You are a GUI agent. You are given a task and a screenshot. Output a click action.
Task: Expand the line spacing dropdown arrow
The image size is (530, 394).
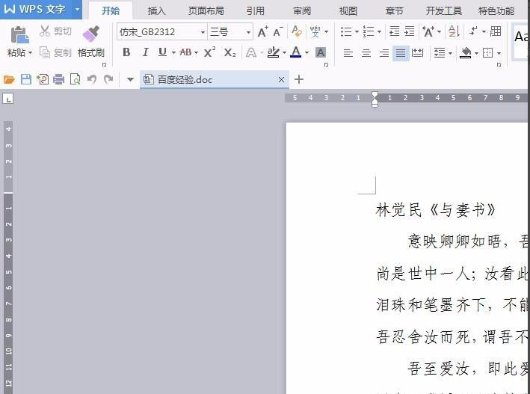point(450,53)
